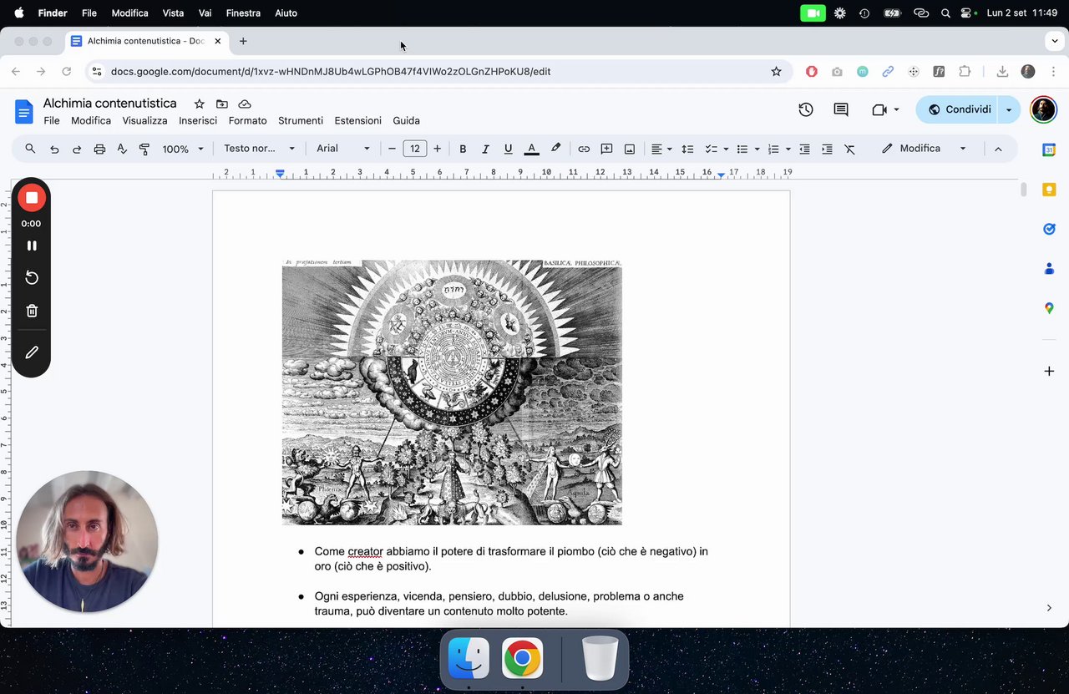
Task: Open Contacts side panel
Action: click(x=1049, y=269)
